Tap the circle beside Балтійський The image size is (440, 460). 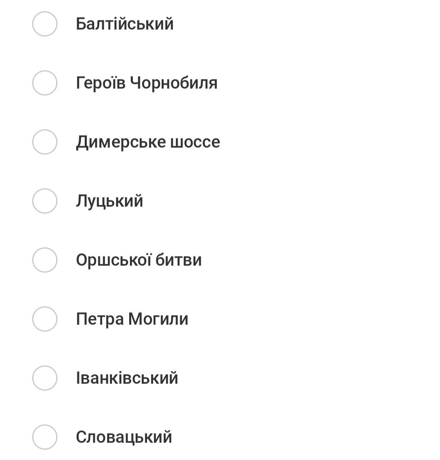coord(44,24)
